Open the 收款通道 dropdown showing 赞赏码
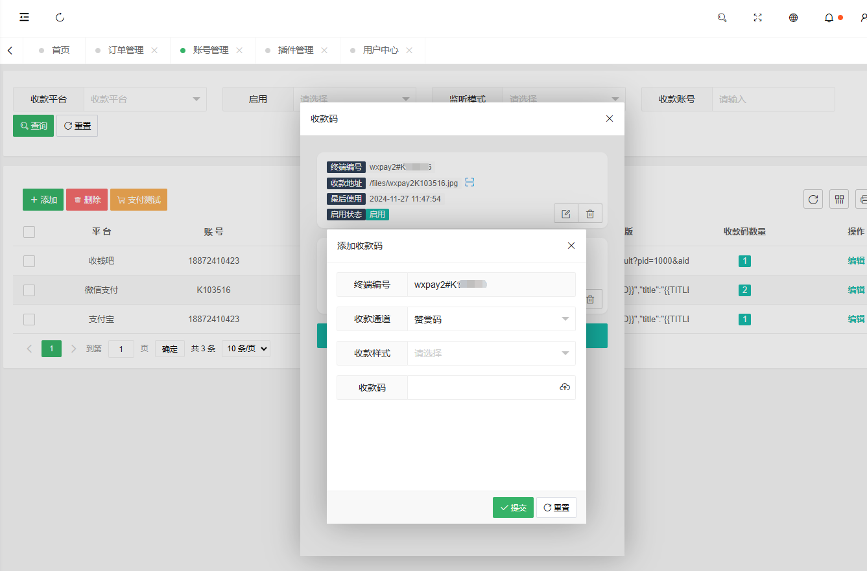 click(x=491, y=319)
